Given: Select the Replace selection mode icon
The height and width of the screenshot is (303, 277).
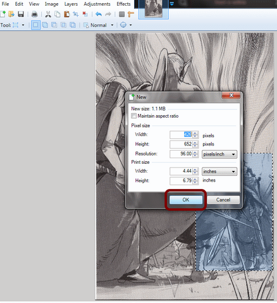Looking at the screenshot, I should pyautogui.click(x=35, y=25).
